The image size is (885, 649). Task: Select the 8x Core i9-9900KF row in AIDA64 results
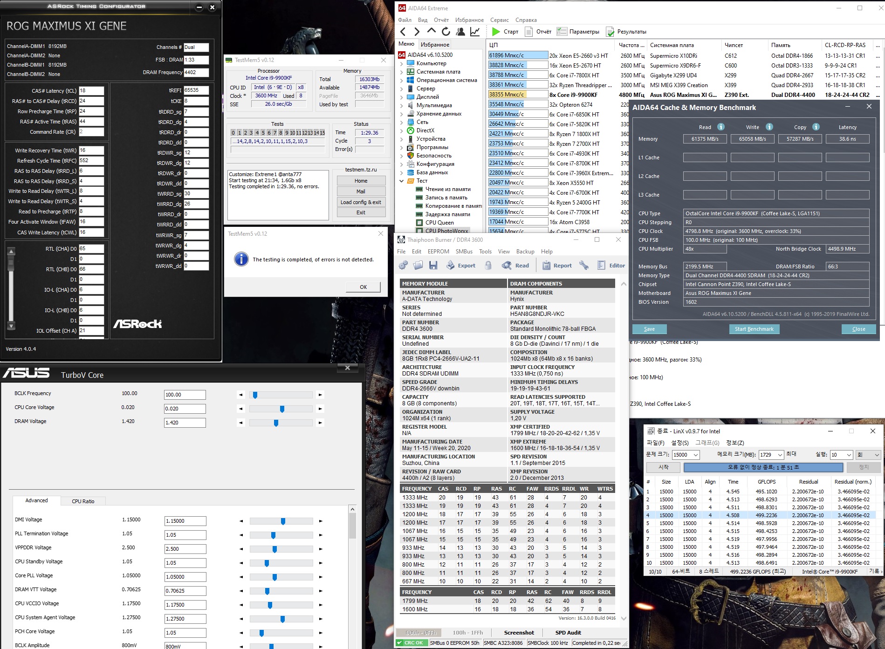(x=683, y=95)
